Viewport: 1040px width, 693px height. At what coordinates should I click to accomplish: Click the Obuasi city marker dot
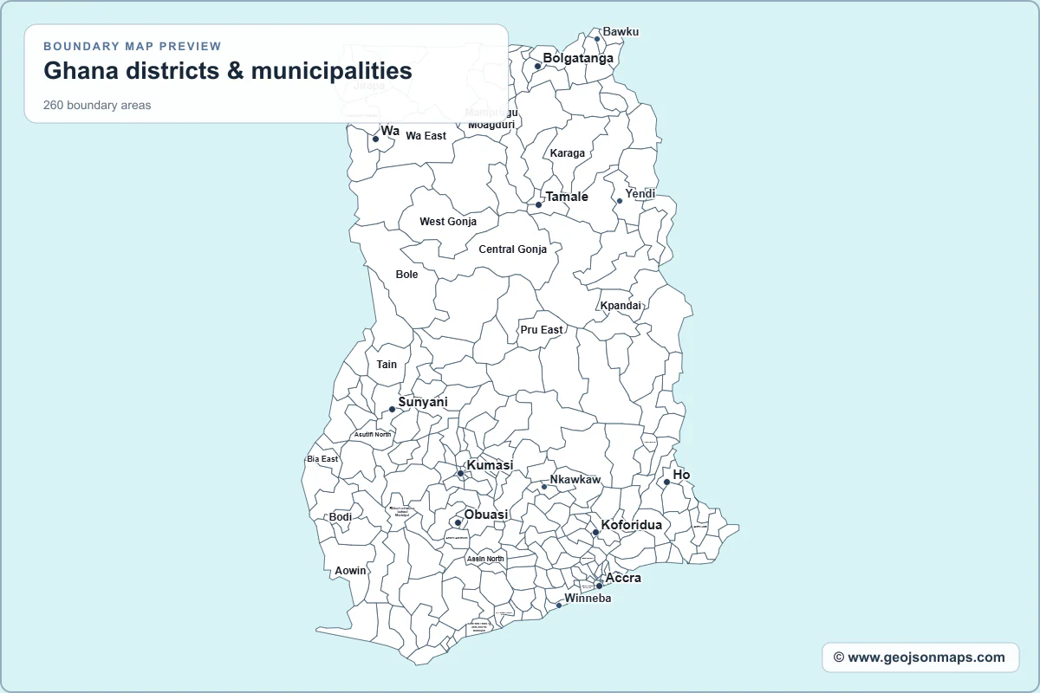[x=458, y=522]
